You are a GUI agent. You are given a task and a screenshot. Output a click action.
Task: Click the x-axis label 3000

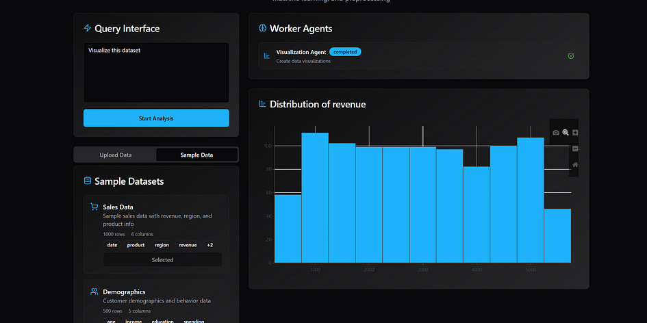coord(423,270)
